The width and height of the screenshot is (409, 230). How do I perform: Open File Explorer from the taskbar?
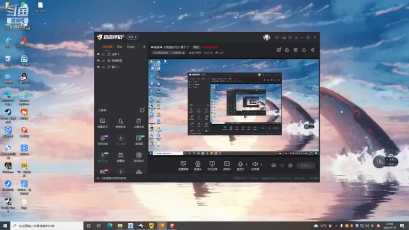click(x=120, y=225)
